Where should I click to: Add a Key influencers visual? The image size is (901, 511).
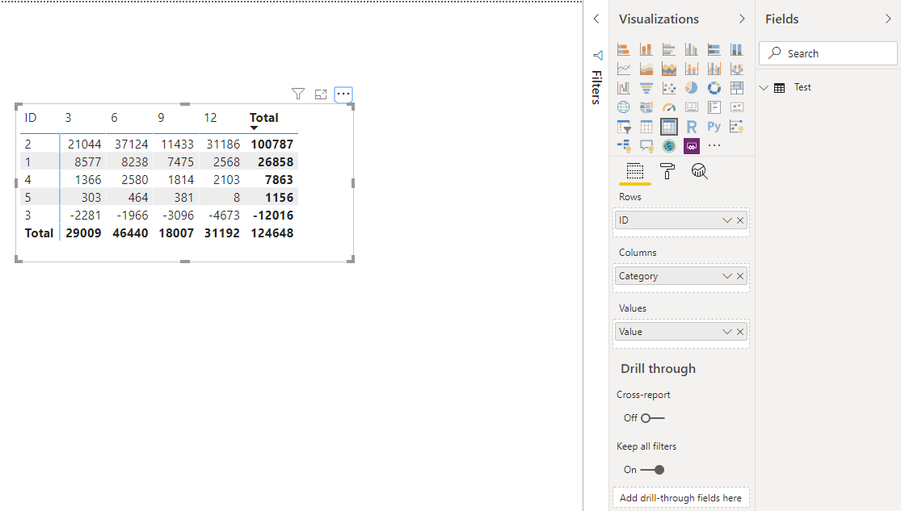click(x=737, y=127)
